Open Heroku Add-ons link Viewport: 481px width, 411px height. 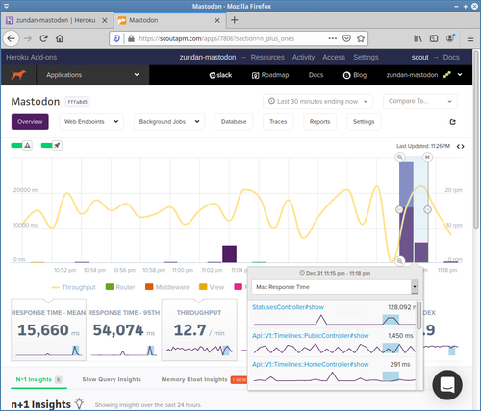[x=32, y=57]
